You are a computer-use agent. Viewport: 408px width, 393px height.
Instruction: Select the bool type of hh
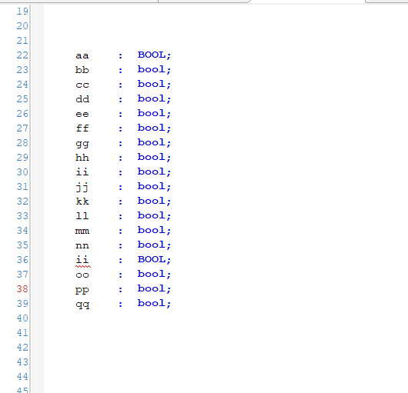pos(152,157)
